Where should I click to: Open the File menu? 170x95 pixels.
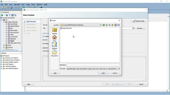(2, 4)
